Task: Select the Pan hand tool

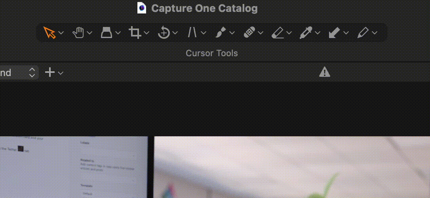Action: tap(78, 32)
